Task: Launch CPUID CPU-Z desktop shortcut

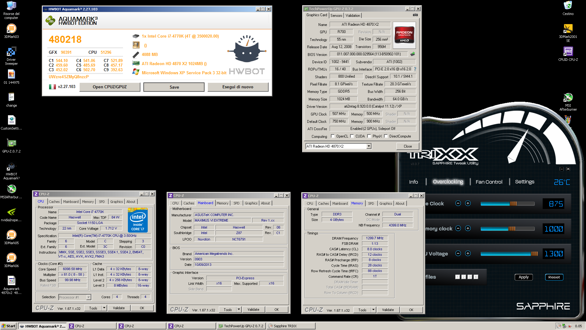Action: (x=568, y=54)
